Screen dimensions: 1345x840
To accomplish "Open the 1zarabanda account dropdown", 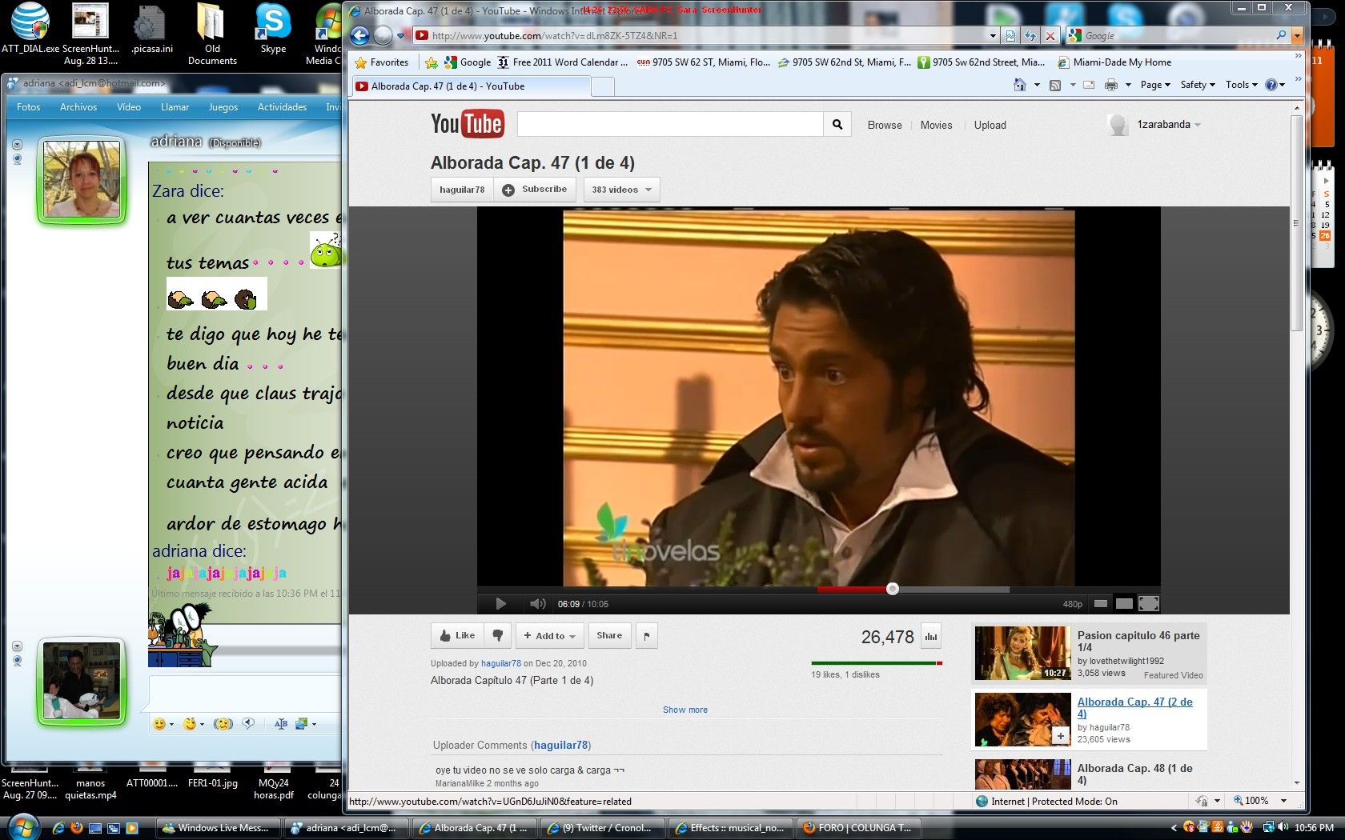I will point(1168,125).
